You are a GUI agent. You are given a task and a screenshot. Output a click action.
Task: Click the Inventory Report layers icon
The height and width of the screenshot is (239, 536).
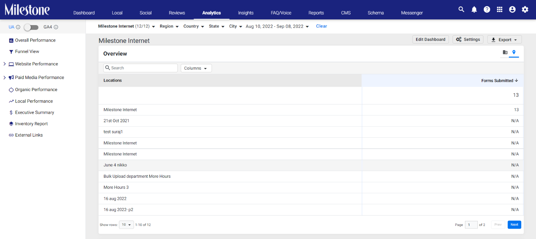[11, 124]
